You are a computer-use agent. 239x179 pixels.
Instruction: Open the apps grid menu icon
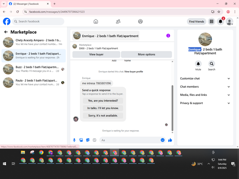pos(211,21)
